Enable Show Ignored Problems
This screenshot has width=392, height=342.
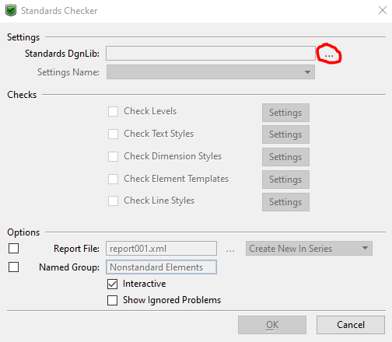click(112, 300)
